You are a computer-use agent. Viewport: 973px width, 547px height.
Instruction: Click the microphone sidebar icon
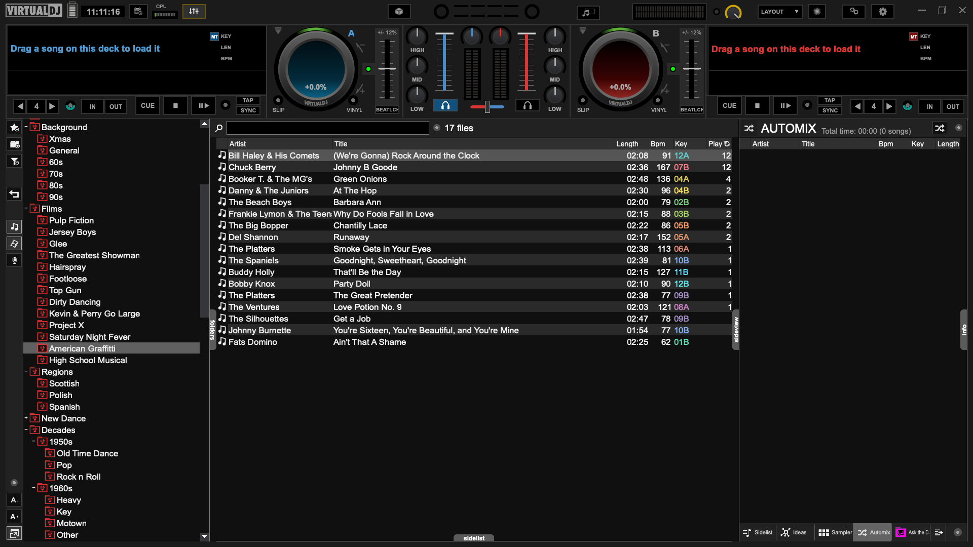point(14,260)
